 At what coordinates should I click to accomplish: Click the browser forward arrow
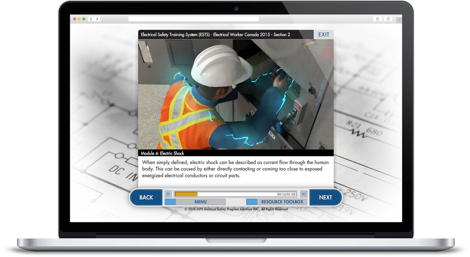coord(97,19)
